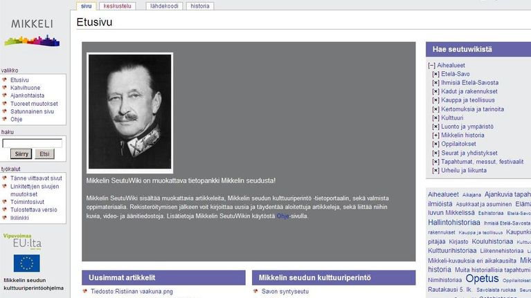The height and width of the screenshot is (298, 531).
Task: Click the Liikennehistoriaa tag
Action: click(x=501, y=251)
